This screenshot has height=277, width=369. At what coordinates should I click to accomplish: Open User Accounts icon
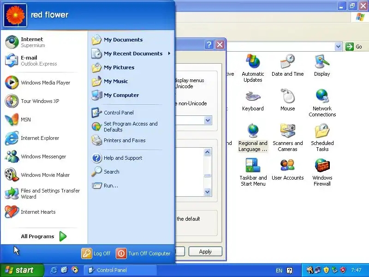tap(287, 169)
